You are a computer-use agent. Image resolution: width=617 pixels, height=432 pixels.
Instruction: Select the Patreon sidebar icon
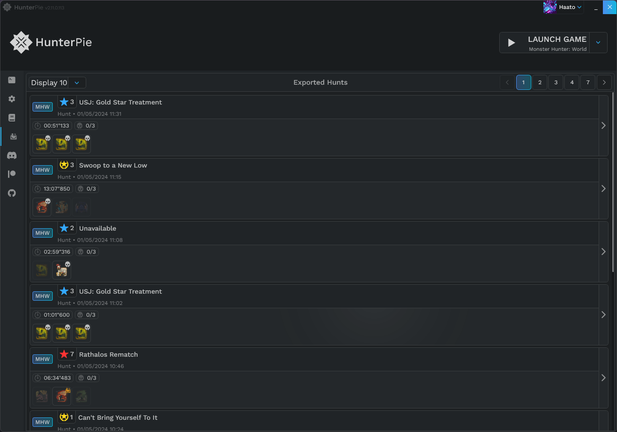[x=12, y=174]
